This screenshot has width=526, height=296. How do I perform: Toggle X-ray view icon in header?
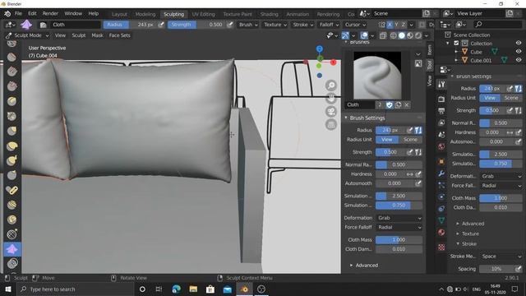tap(383, 35)
